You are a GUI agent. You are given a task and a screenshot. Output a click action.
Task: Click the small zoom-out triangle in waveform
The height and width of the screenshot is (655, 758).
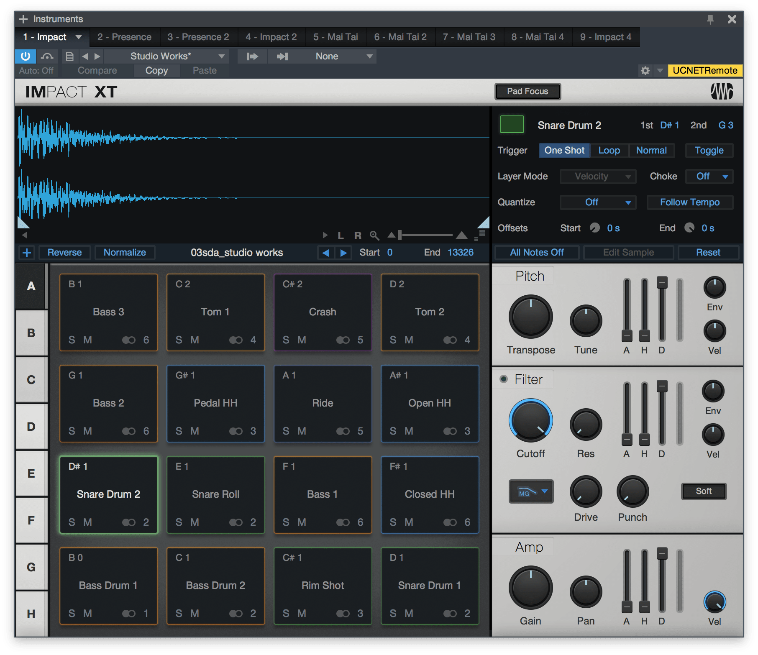click(x=391, y=235)
